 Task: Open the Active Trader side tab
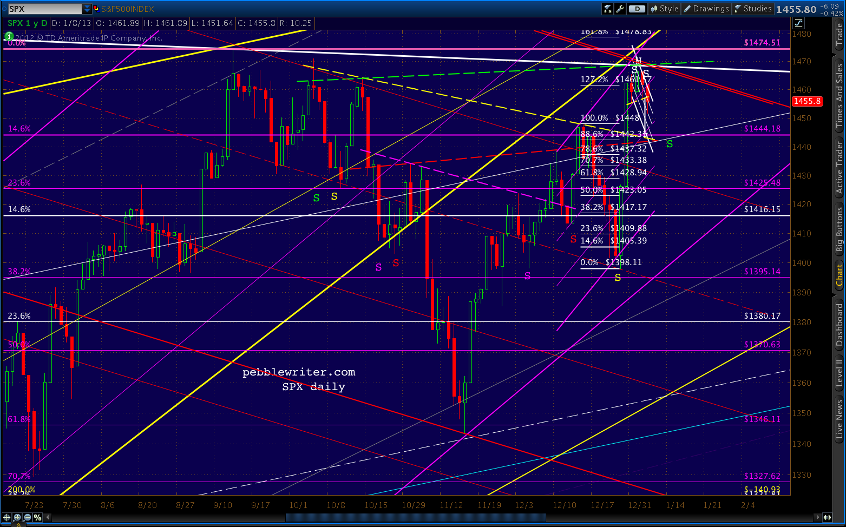point(840,167)
